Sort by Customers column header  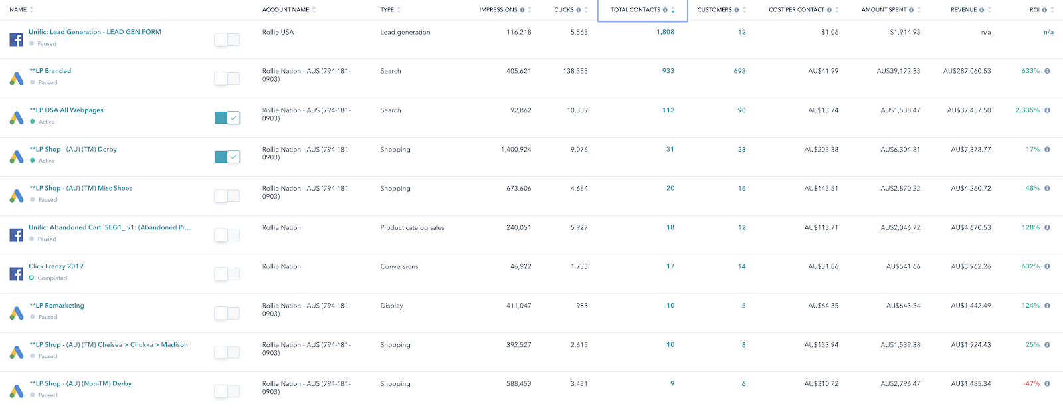(x=722, y=10)
